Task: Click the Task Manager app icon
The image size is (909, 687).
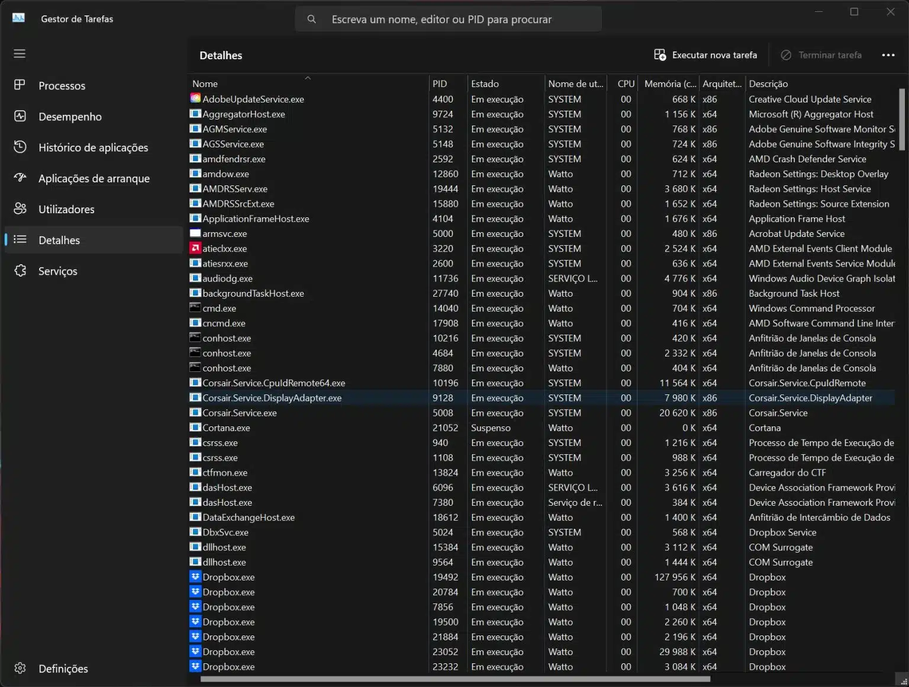Action: (x=18, y=18)
